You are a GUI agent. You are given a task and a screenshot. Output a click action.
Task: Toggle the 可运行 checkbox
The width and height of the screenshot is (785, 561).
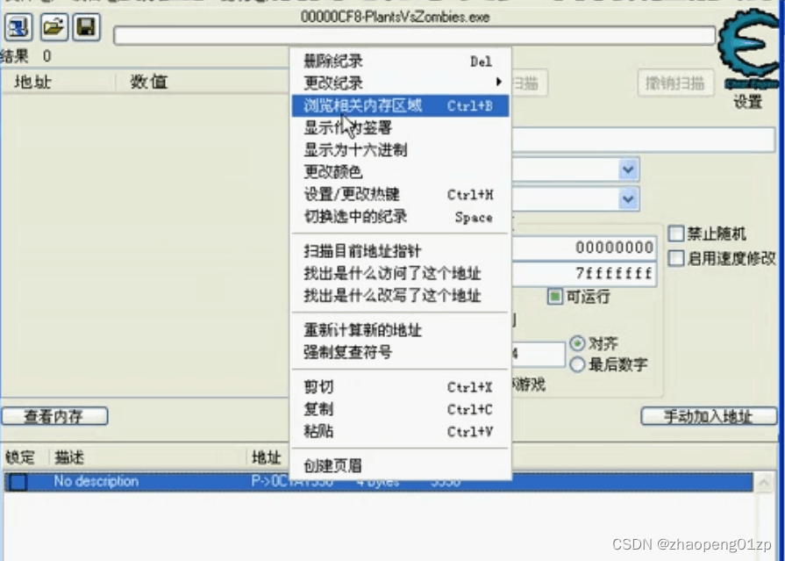554,297
